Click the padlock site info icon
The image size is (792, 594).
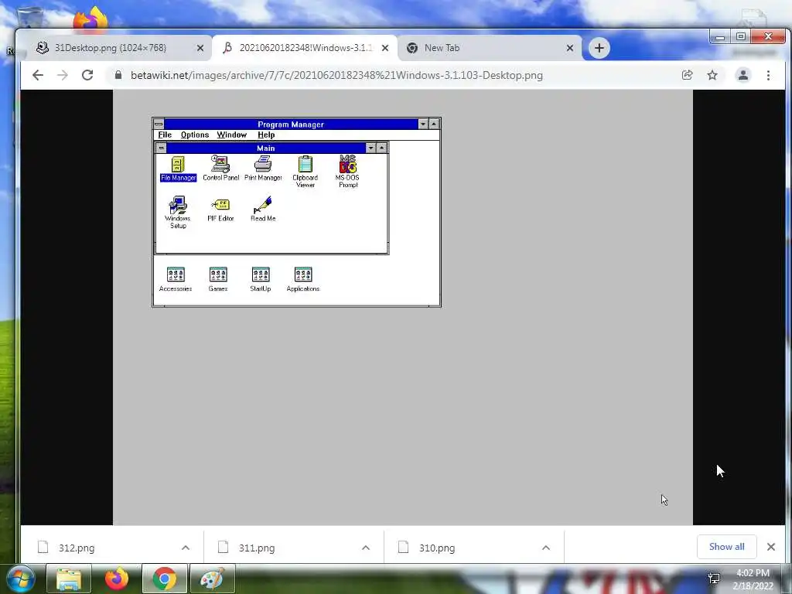118,75
